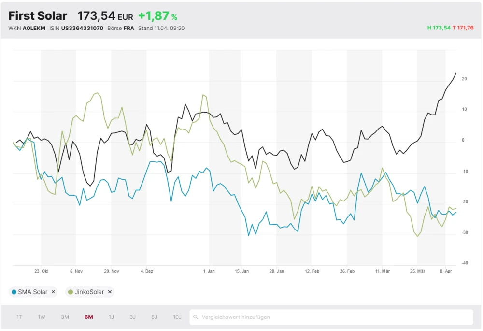Select the active 6M range
Screen dimensions: 483x331
coord(88,317)
